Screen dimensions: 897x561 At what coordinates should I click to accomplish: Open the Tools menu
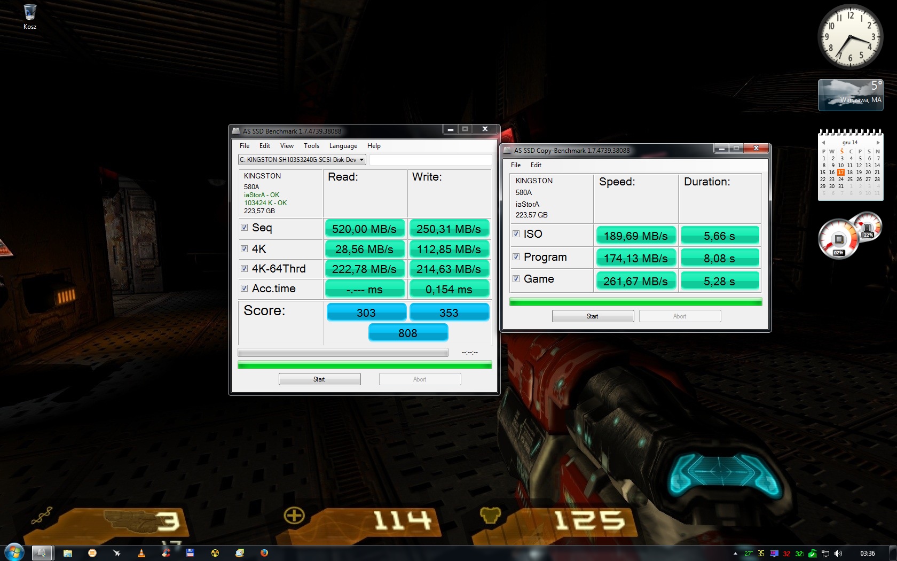pyautogui.click(x=311, y=146)
